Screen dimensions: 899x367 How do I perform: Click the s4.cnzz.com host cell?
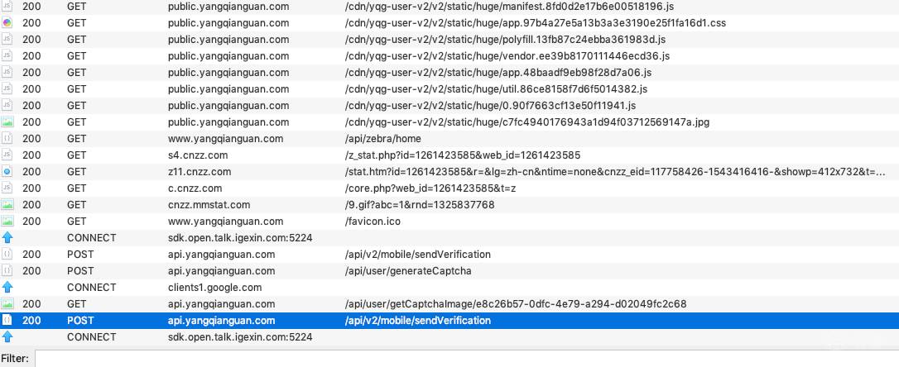(x=198, y=155)
